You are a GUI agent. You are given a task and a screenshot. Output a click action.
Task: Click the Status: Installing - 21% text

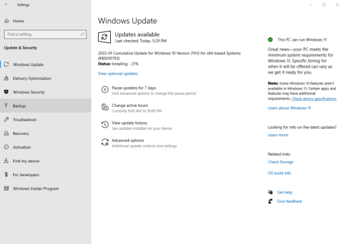click(x=118, y=64)
